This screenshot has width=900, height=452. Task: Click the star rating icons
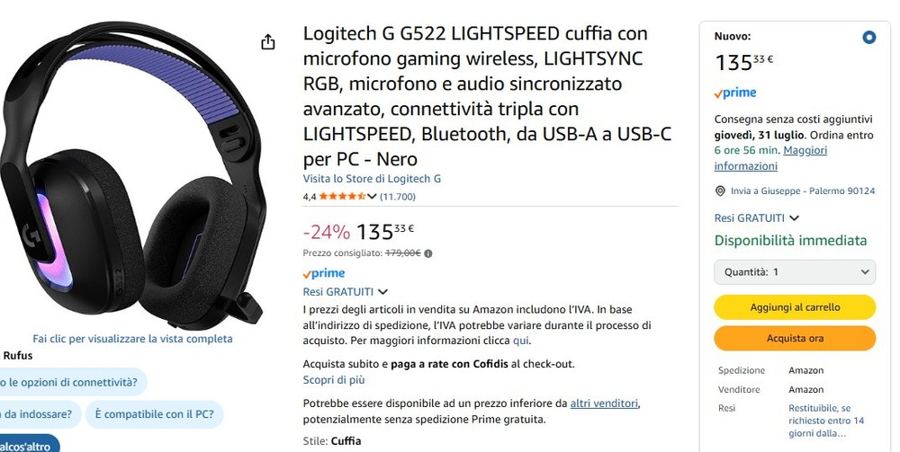pyautogui.click(x=342, y=197)
